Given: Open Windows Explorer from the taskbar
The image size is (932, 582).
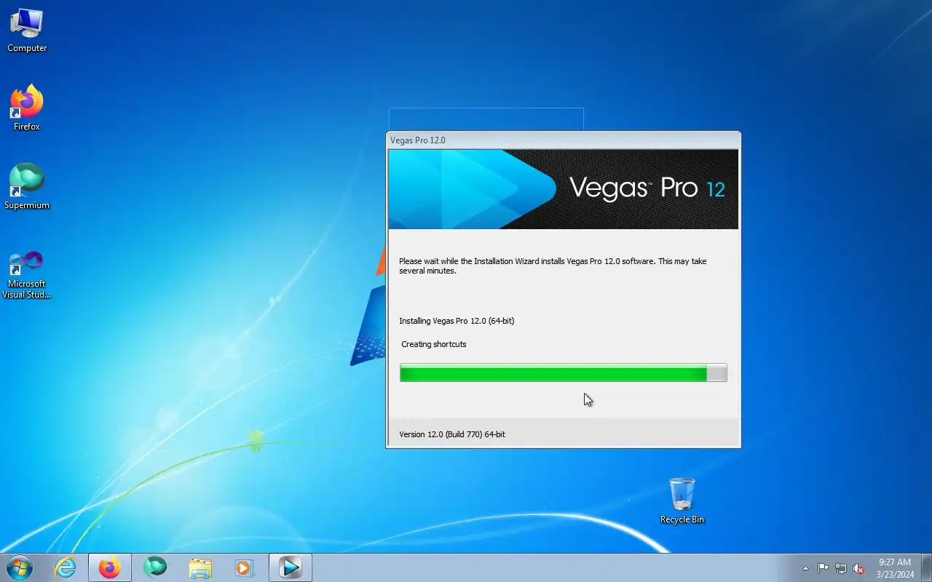Looking at the screenshot, I should [200, 567].
